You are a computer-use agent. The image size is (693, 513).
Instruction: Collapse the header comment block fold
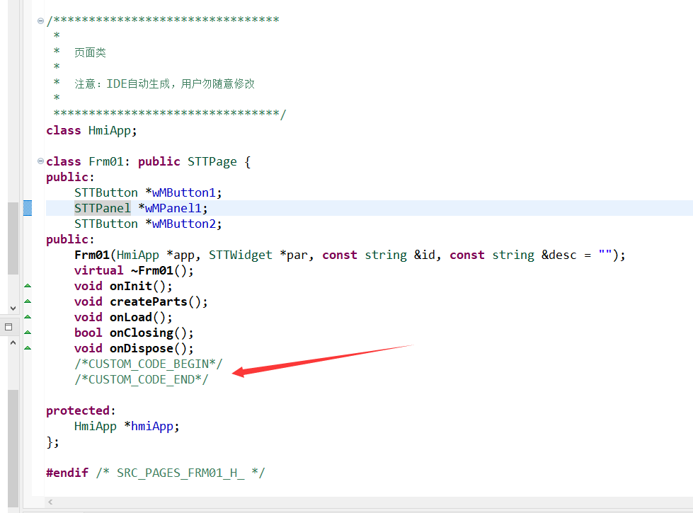click(x=40, y=21)
